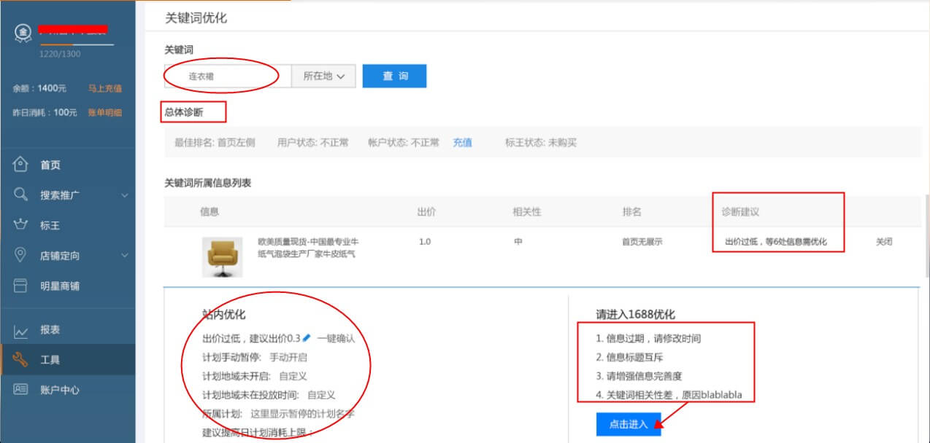The image size is (930, 443).
Task: Click the gold medal account badge icon
Action: point(23,33)
